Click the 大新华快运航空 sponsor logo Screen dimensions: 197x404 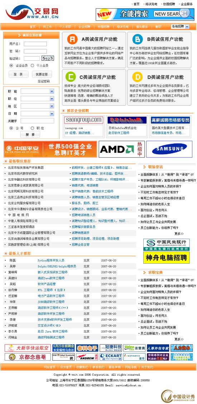click(28, 348)
